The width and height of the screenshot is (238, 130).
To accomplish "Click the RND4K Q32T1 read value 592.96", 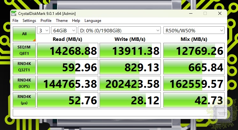I will (68, 67).
